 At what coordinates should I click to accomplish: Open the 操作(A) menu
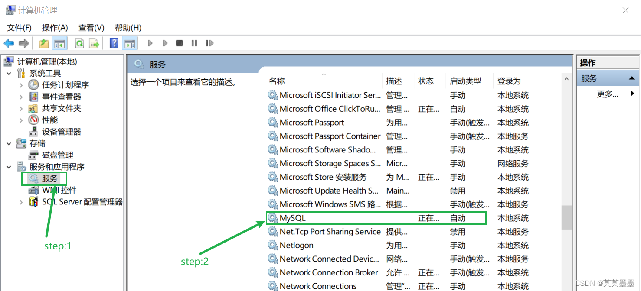pyautogui.click(x=55, y=28)
